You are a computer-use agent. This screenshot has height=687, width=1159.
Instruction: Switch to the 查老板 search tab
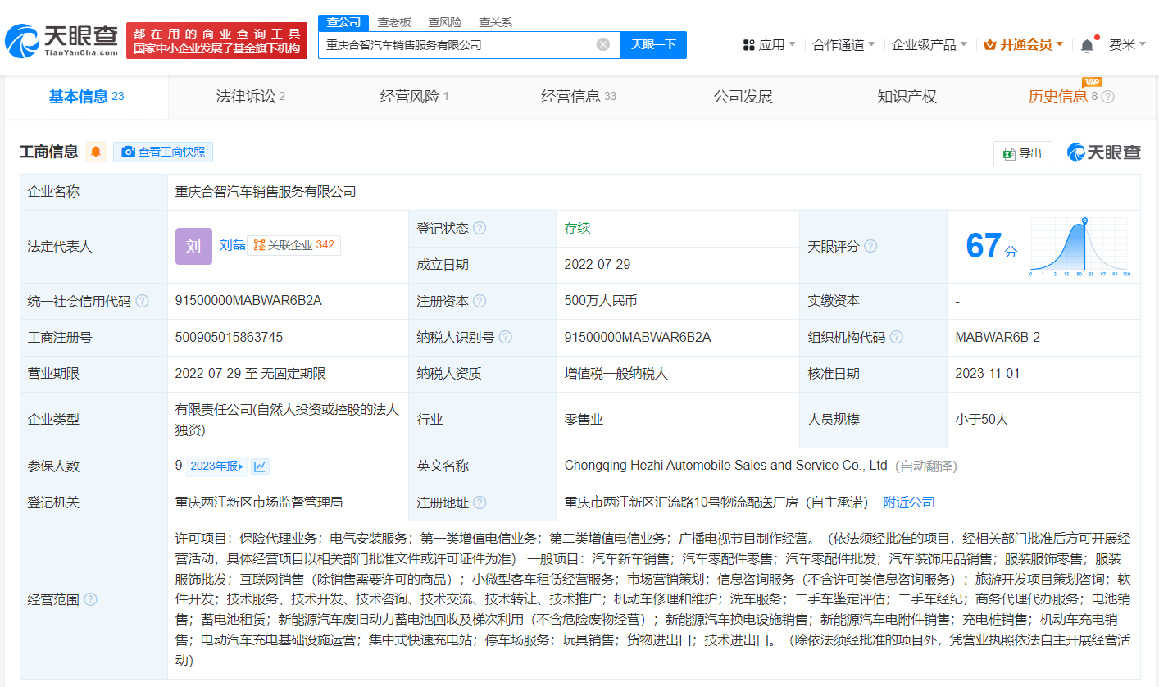pos(393,22)
